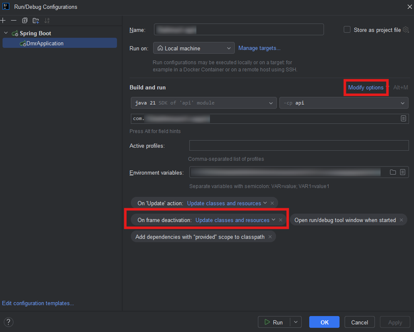Open the -cp api classpath dropdown
The width and height of the screenshot is (414, 332).
[x=344, y=103]
